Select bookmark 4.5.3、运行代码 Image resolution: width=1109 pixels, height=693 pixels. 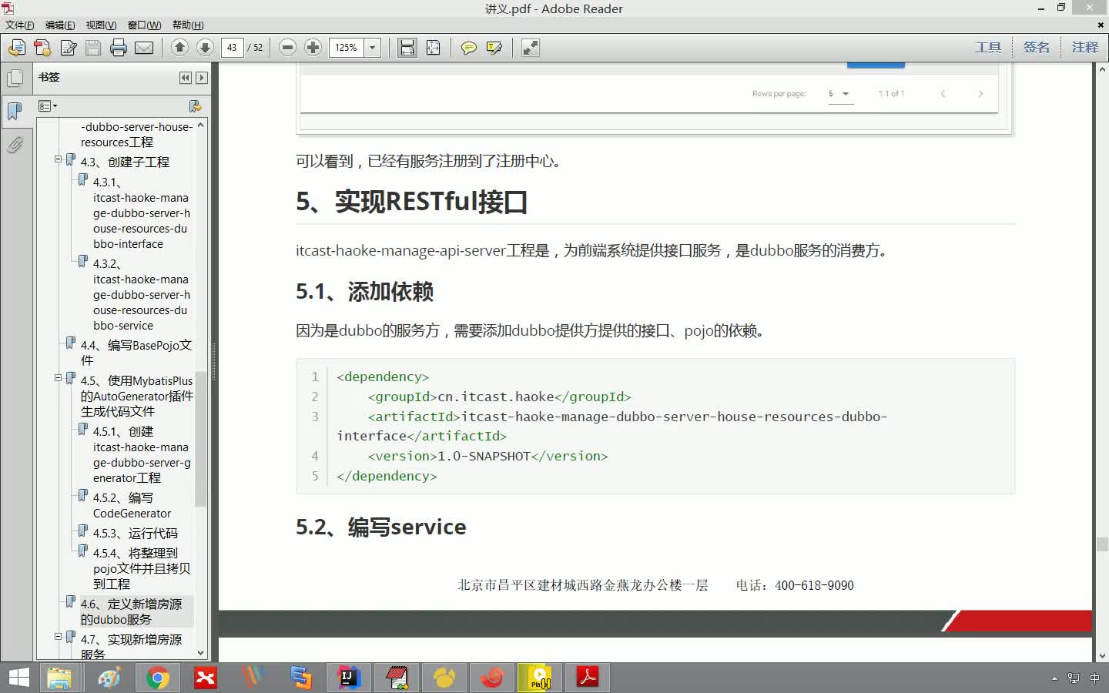click(x=136, y=533)
